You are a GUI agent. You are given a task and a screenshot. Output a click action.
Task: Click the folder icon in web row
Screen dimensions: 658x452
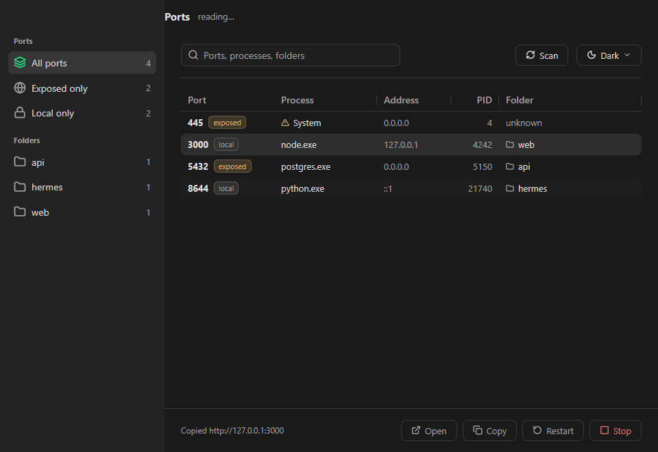tap(510, 145)
